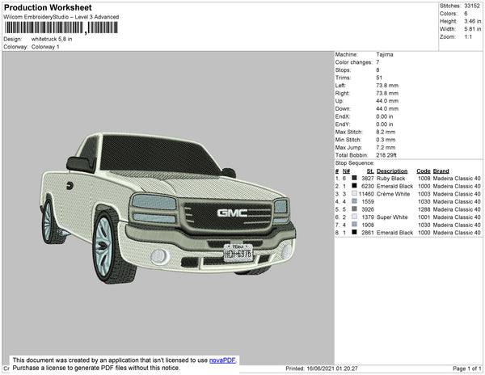Viewport: 485px width, 375px height.
Task: Click the Trims value 51
Action: (x=379, y=78)
